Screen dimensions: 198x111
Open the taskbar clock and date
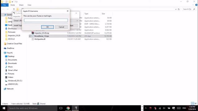[192, 108]
